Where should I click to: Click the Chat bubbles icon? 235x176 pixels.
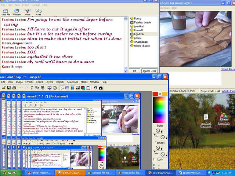[39, 12]
